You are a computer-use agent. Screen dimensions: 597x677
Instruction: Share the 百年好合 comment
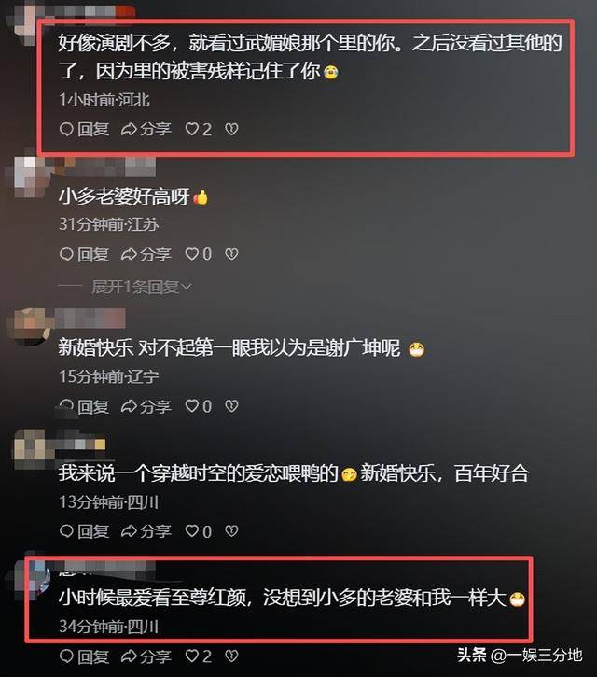pyautogui.click(x=146, y=531)
